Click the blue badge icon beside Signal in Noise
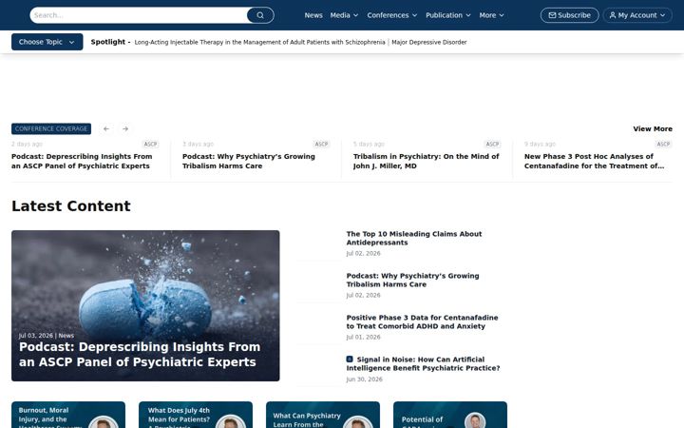The width and height of the screenshot is (684, 428). coord(350,359)
